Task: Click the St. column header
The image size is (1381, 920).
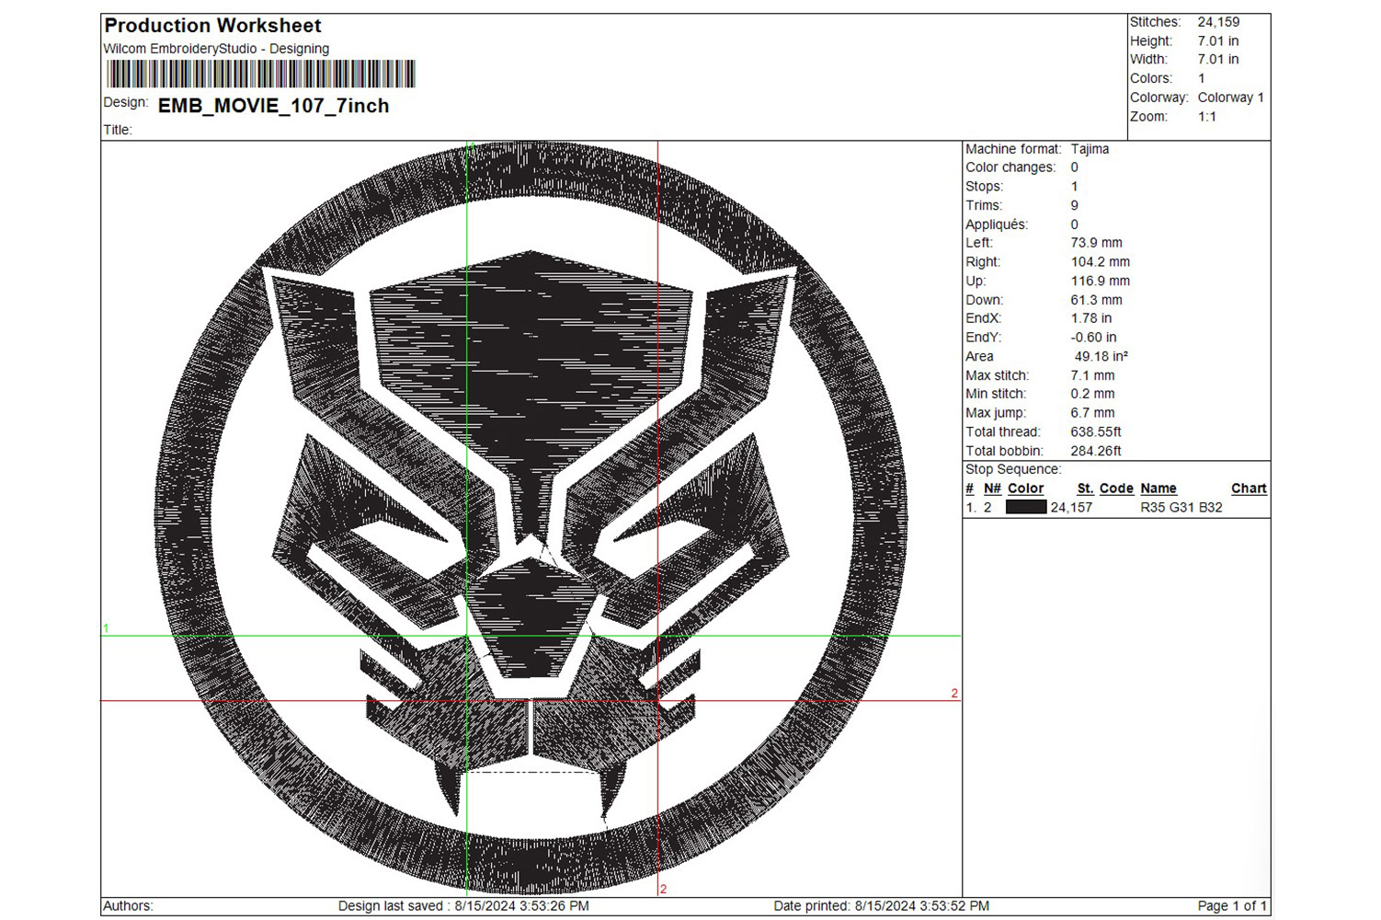Action: (1085, 489)
